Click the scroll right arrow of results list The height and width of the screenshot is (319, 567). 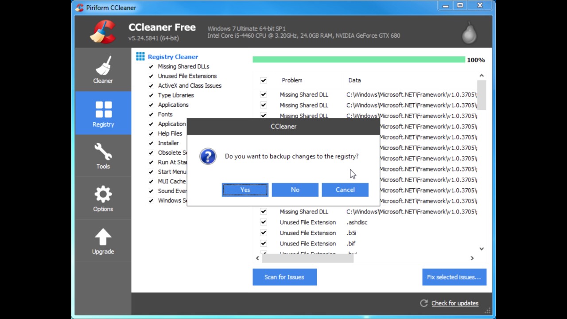pos(472,258)
